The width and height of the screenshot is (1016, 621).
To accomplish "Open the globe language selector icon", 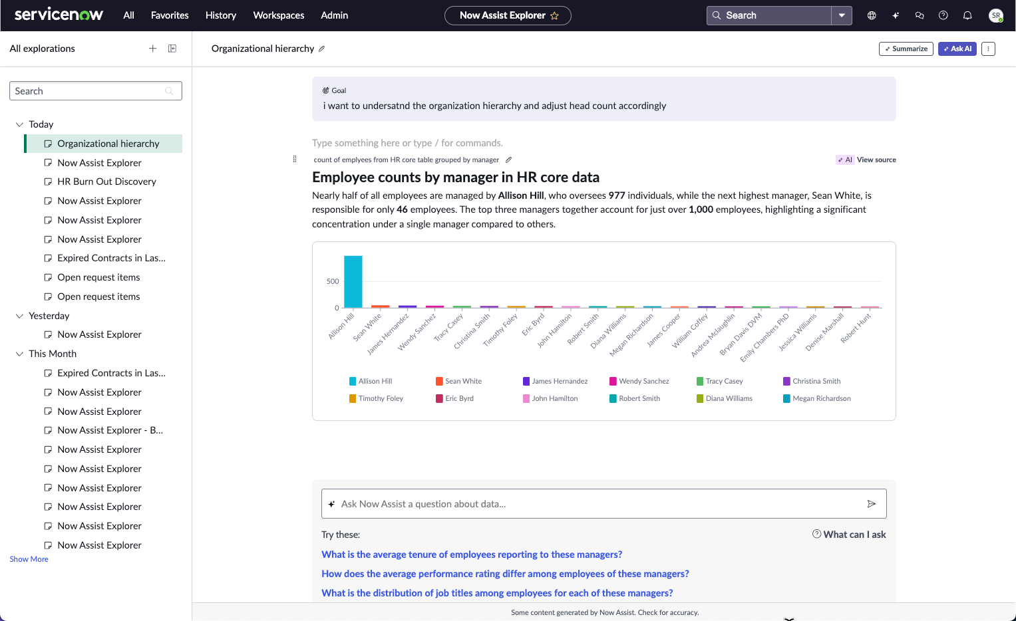I will point(872,15).
